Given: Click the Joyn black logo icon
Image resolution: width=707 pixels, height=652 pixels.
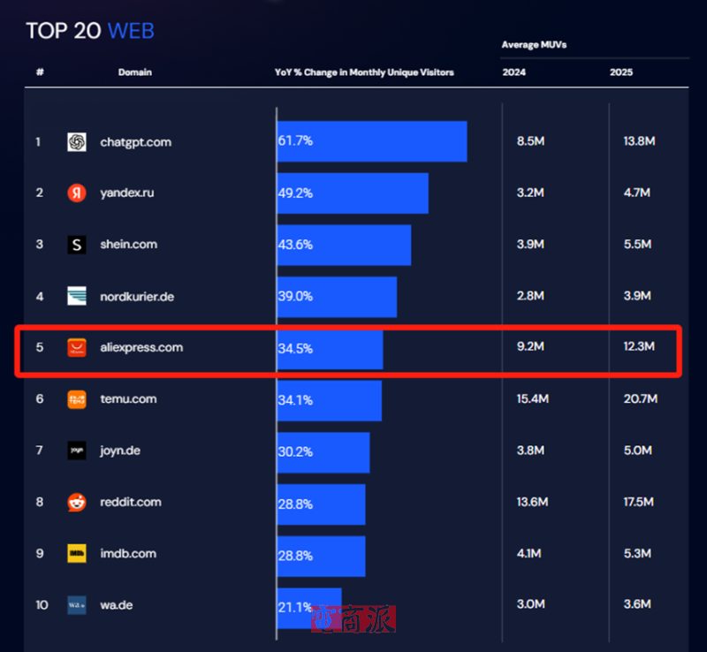Looking at the screenshot, I should click(77, 450).
